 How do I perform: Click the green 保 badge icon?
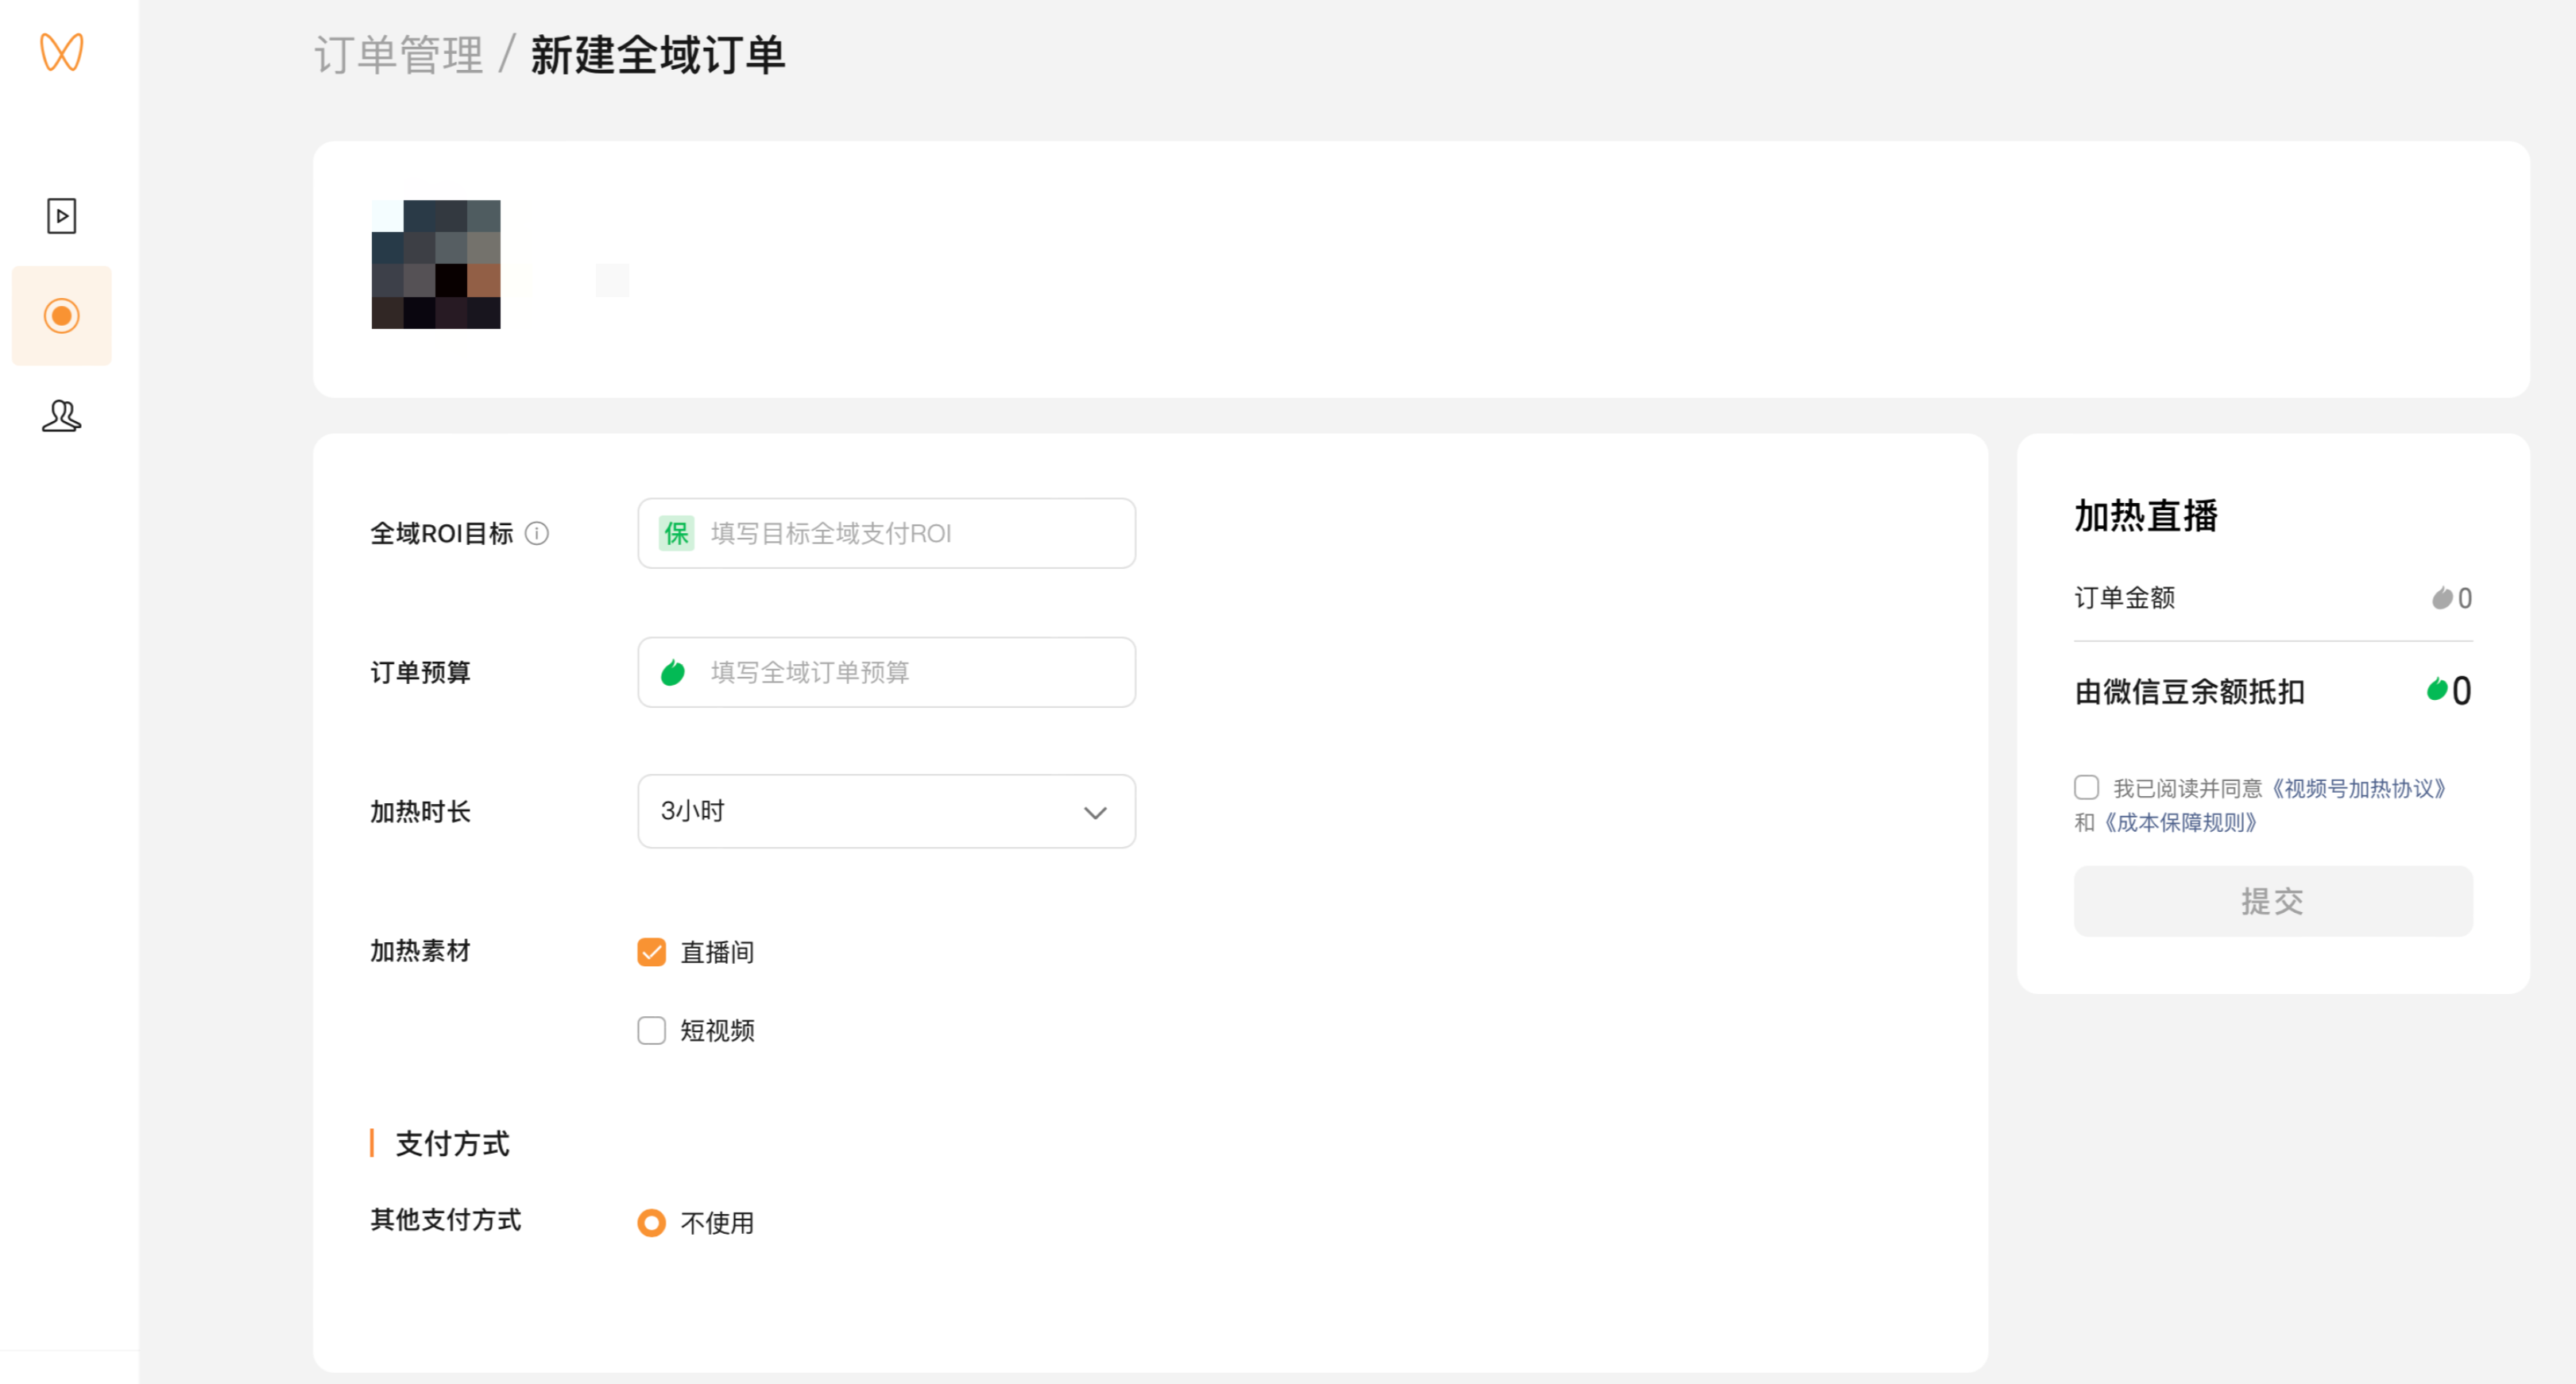[676, 533]
